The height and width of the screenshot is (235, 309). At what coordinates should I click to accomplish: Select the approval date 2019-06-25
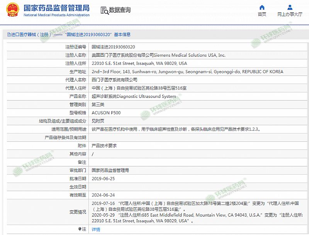pyautogui.click(x=103, y=179)
